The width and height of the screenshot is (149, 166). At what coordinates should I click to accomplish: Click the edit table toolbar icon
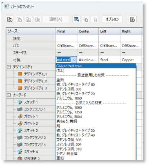[x=76, y=20]
